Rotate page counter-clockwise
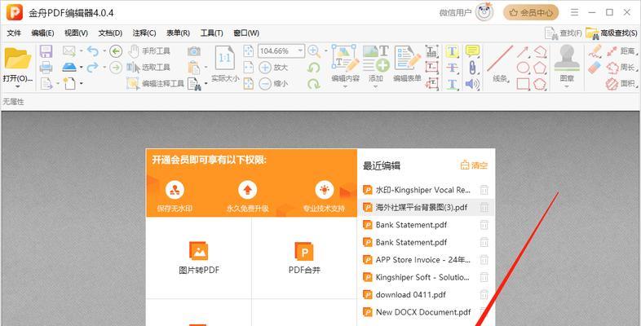641x326 pixels. [x=313, y=68]
